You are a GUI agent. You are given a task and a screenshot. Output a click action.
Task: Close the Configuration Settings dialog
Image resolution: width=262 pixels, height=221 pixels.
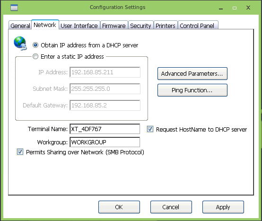click(x=248, y=8)
